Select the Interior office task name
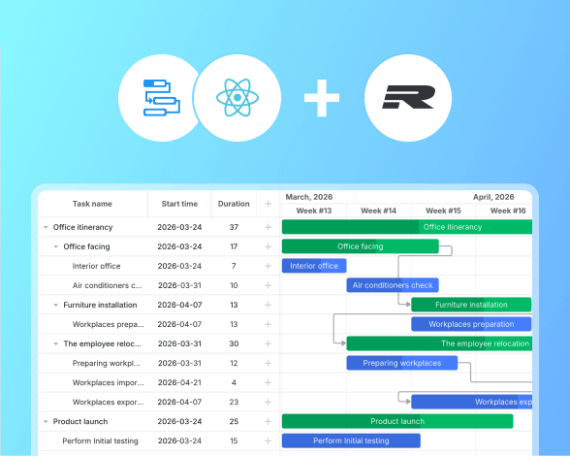The height and width of the screenshot is (456, 570). pos(96,266)
